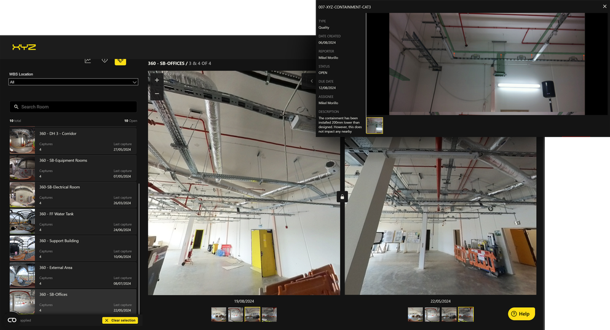Zoom out with the minus button
The width and height of the screenshot is (610, 330).
click(157, 93)
